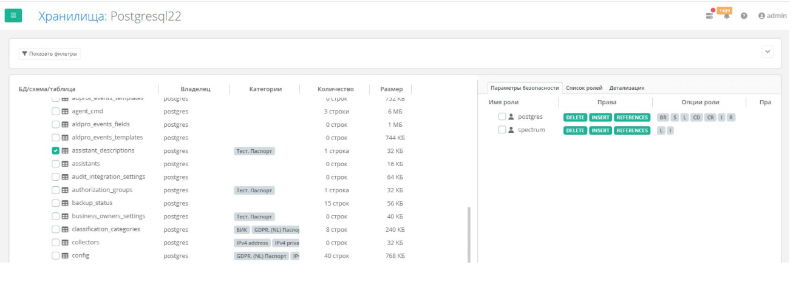
Task: Open the green hamburger menu
Action: click(13, 16)
